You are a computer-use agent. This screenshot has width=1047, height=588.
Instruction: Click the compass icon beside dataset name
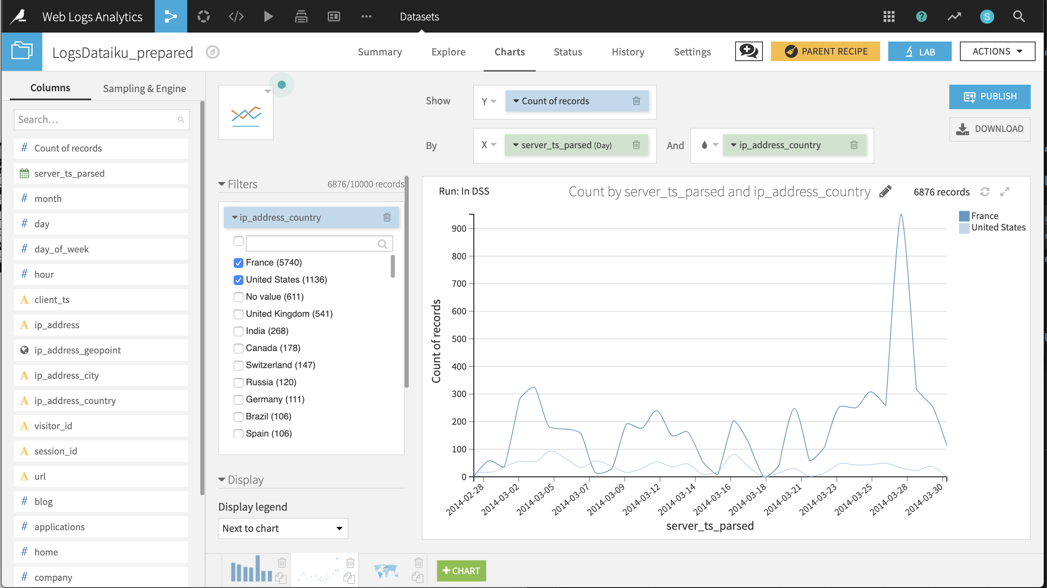pos(212,52)
